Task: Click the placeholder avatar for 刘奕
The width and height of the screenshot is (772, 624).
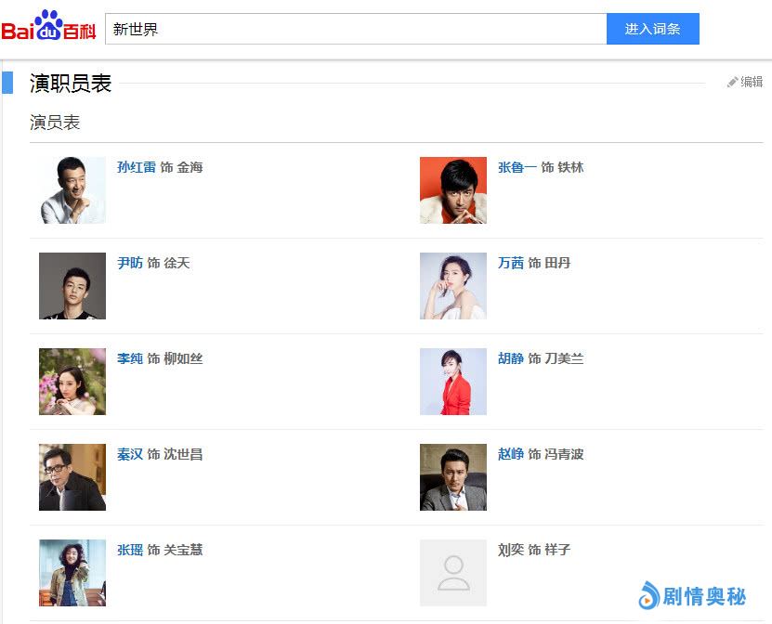Action: [x=453, y=573]
